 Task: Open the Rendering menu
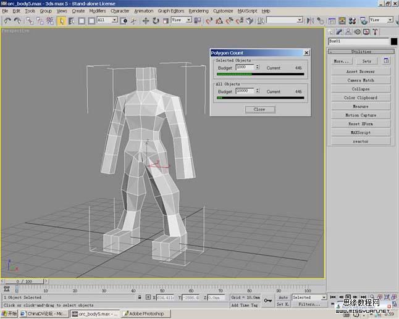click(x=198, y=11)
